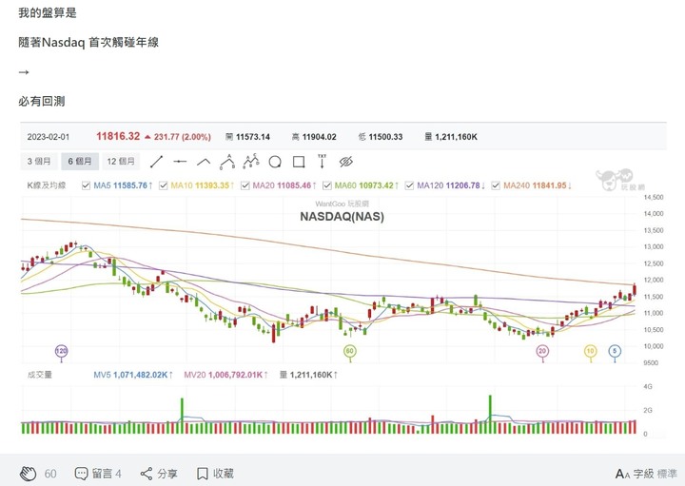685x486 pixels.
Task: Click the font size Aa icon
Action: point(622,474)
